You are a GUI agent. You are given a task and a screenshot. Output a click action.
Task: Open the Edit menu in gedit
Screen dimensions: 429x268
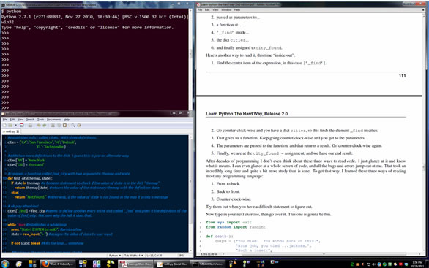[x=12, y=120]
